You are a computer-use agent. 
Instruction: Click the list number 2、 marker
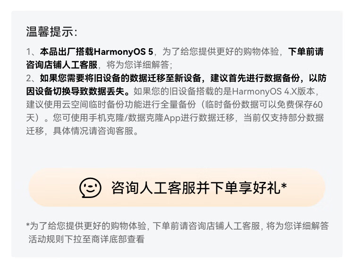[33, 78]
